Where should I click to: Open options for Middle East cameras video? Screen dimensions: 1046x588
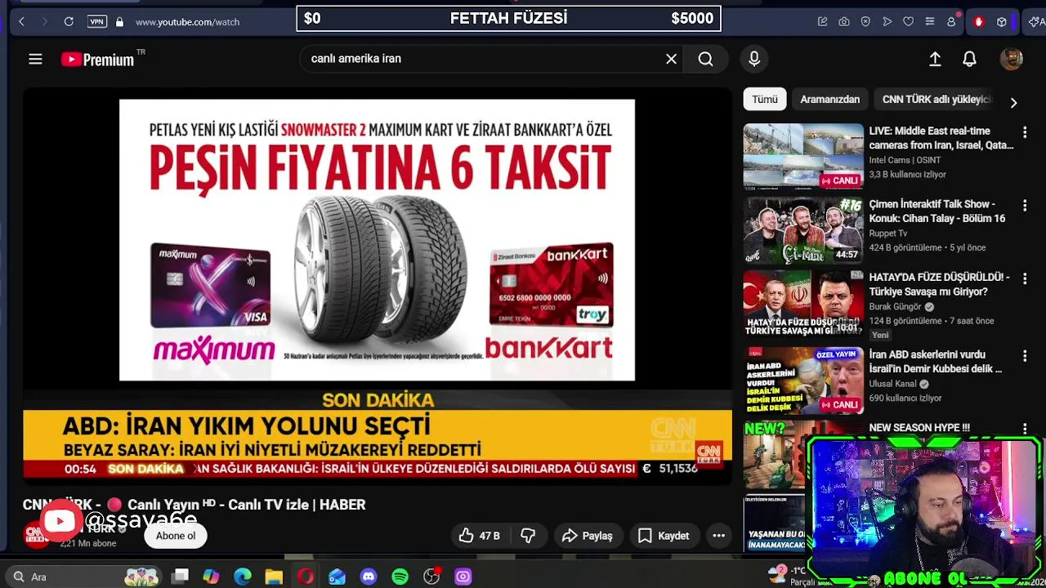point(1025,131)
